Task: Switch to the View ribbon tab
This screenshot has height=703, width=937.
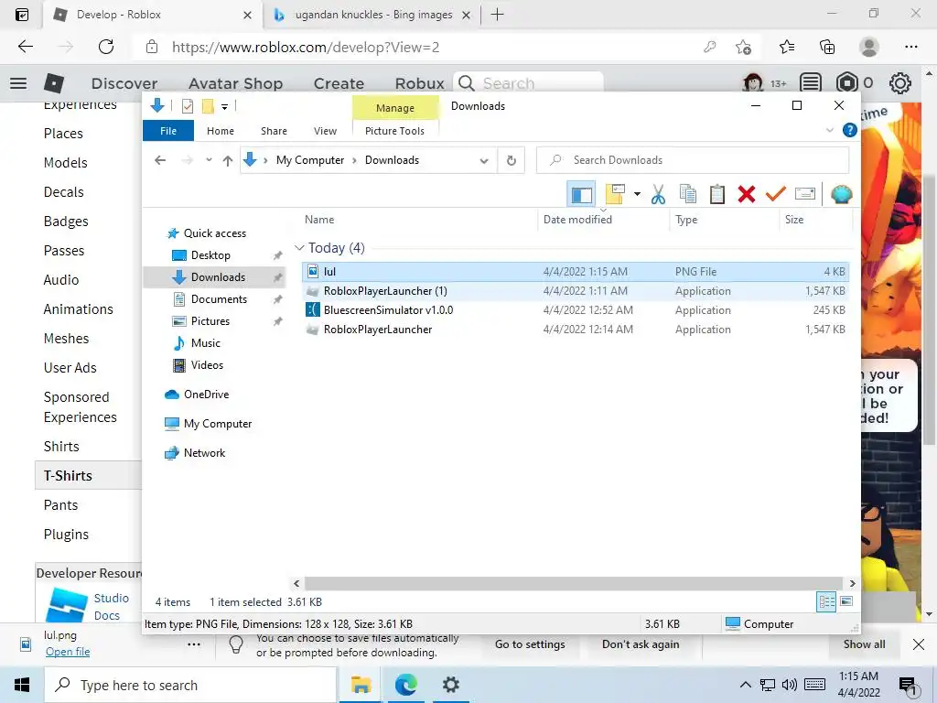Action: (325, 131)
